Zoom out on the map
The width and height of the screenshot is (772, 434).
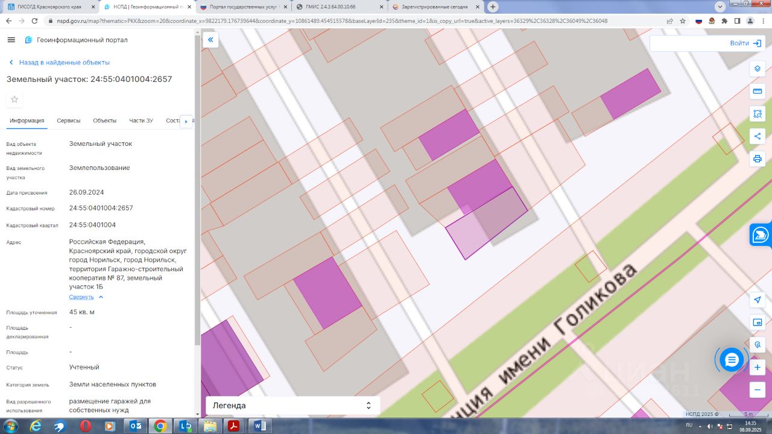tap(758, 390)
